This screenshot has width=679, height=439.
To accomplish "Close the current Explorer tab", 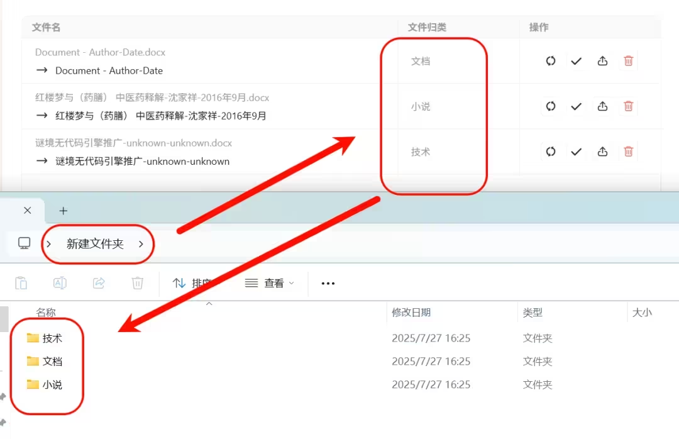I will click(27, 210).
